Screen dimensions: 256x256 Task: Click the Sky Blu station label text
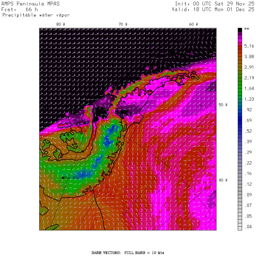[x=72, y=177]
